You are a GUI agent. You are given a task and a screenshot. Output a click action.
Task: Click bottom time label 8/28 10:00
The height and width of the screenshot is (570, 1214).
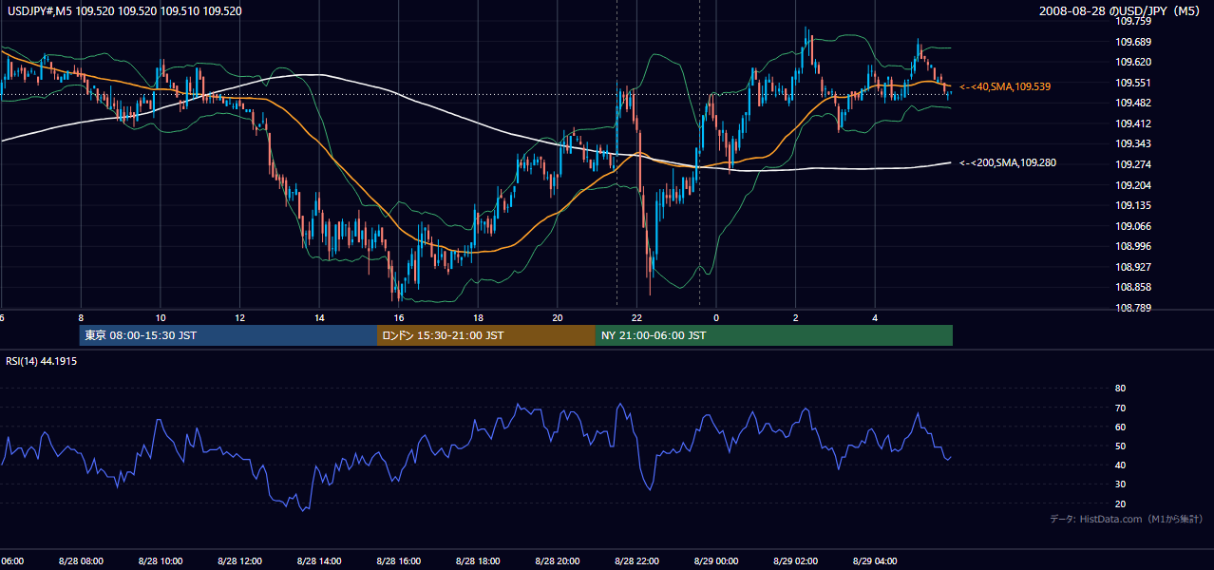[160, 560]
